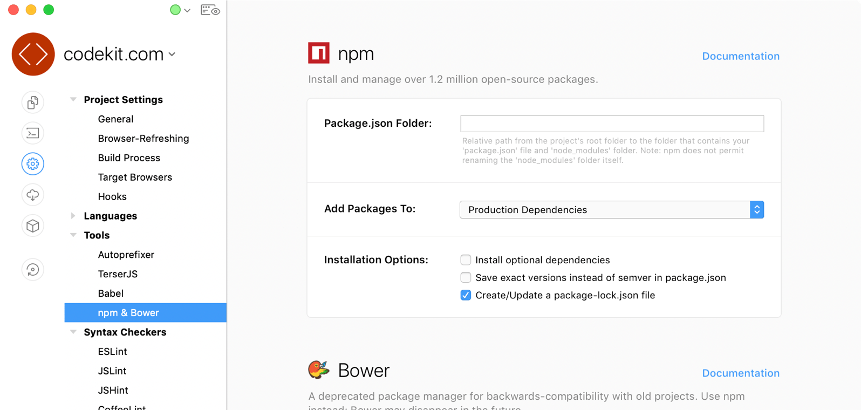Select Hooks settings item
861x410 pixels.
pyautogui.click(x=112, y=197)
